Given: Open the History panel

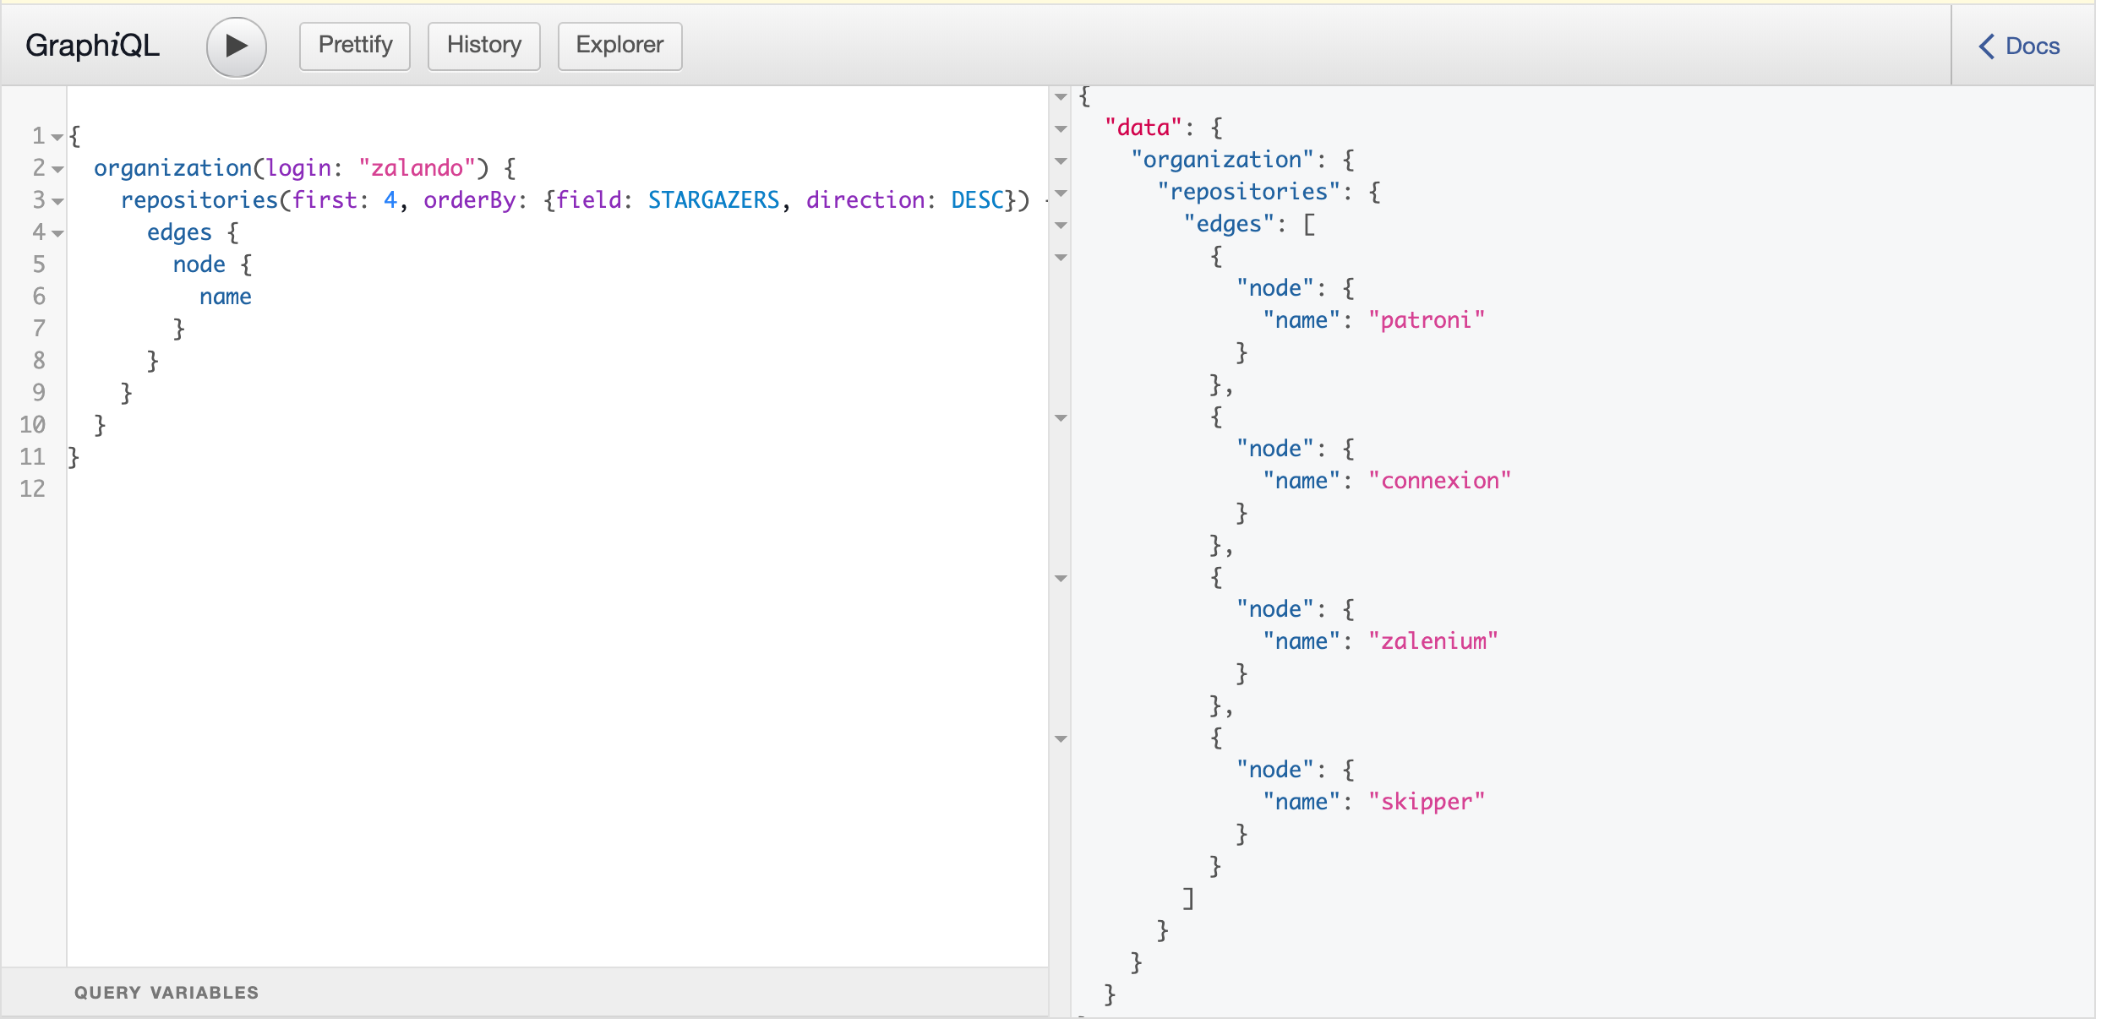Looking at the screenshot, I should [483, 46].
